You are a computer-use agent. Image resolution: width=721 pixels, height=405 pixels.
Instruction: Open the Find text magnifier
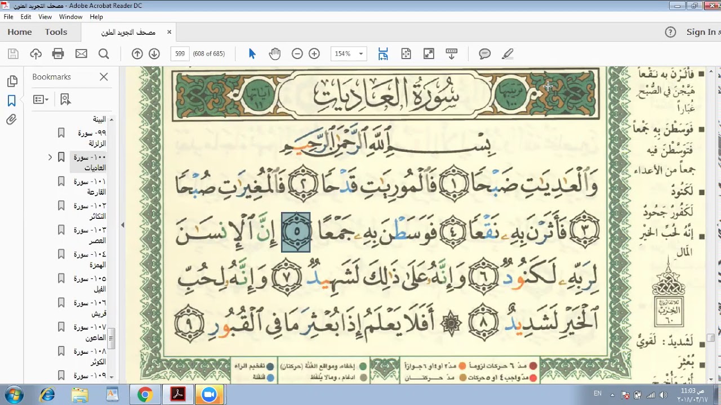[x=104, y=54]
